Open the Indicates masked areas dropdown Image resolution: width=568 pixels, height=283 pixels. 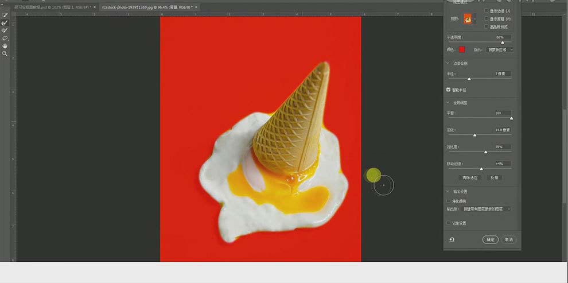[500, 49]
